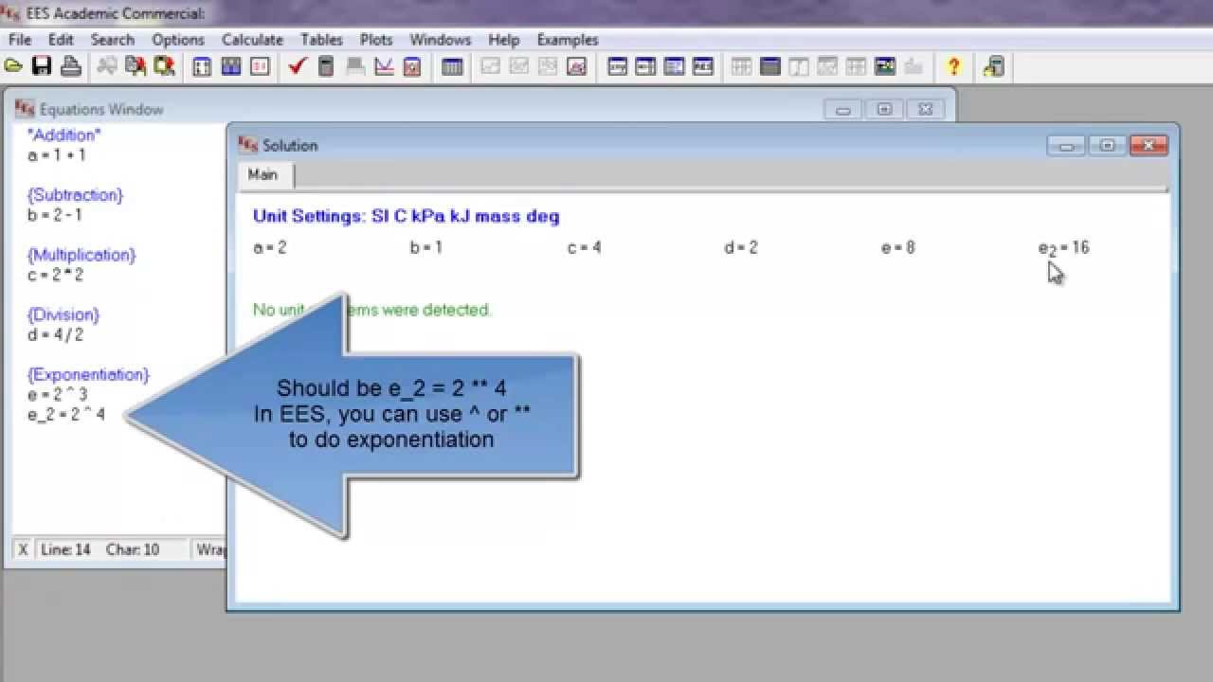
Task: Show the Parametric Table window icon
Action: pos(769,66)
